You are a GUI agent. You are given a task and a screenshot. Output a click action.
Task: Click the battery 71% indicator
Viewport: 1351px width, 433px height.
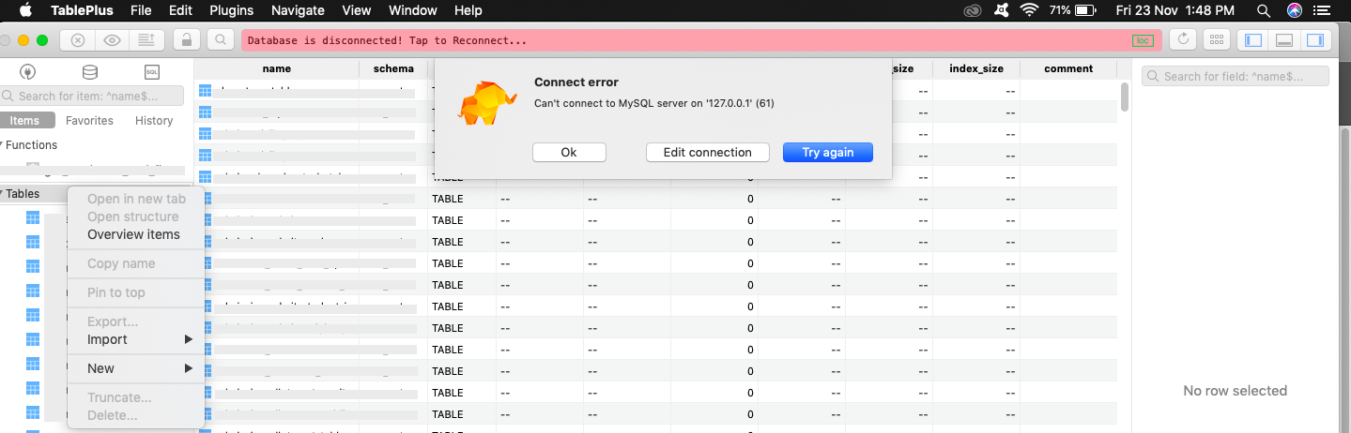tap(1075, 10)
